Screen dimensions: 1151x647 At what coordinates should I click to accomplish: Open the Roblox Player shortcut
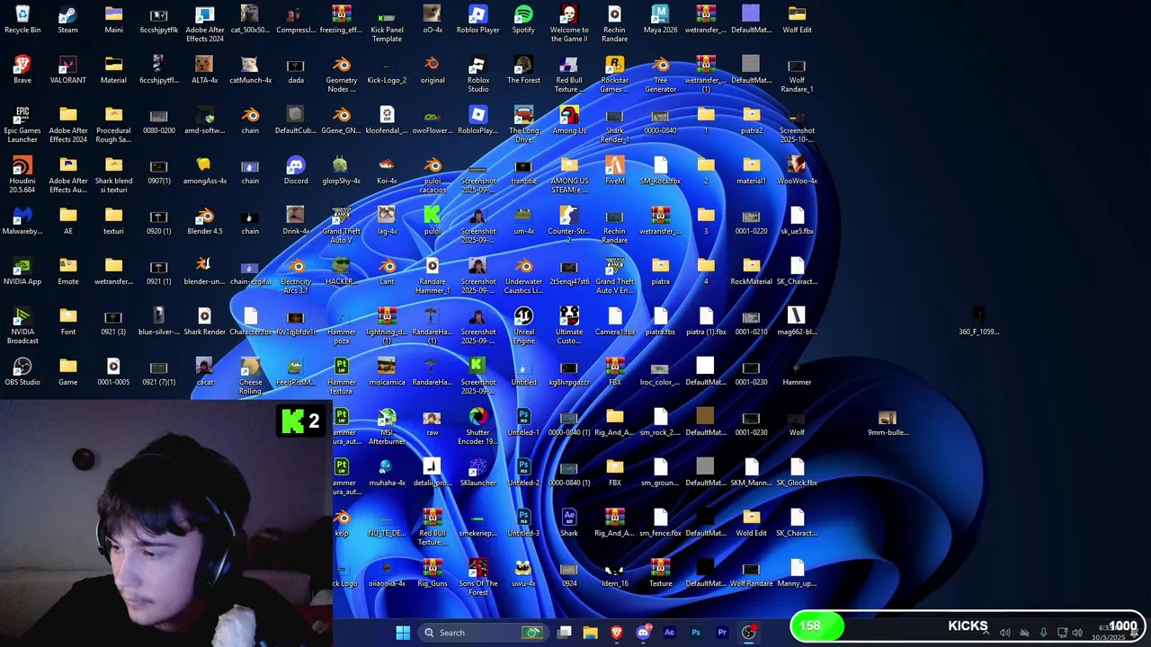(478, 20)
